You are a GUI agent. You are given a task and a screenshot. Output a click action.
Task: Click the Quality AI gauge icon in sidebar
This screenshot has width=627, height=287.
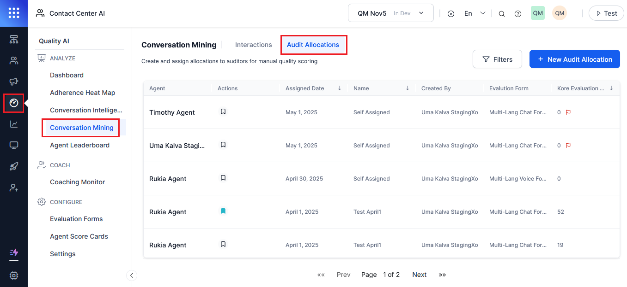click(14, 103)
